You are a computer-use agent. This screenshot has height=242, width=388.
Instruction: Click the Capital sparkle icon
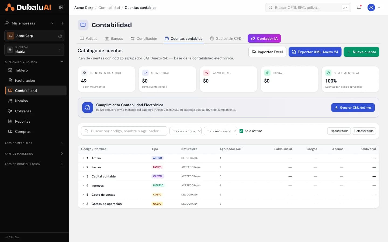[x=267, y=73]
